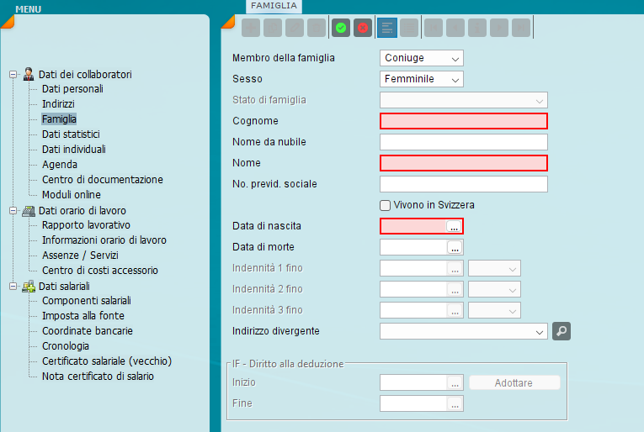The height and width of the screenshot is (432, 644).
Task: Select the FAMIGLIA tab
Action: tap(274, 6)
